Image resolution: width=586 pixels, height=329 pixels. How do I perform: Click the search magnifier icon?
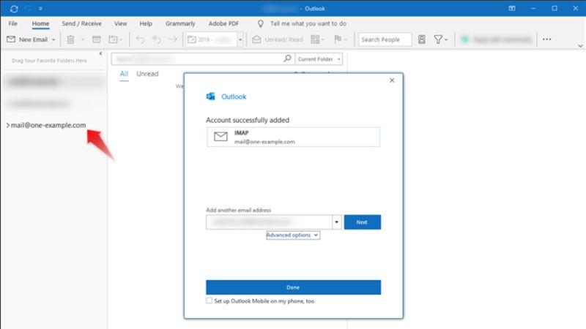tap(287, 58)
